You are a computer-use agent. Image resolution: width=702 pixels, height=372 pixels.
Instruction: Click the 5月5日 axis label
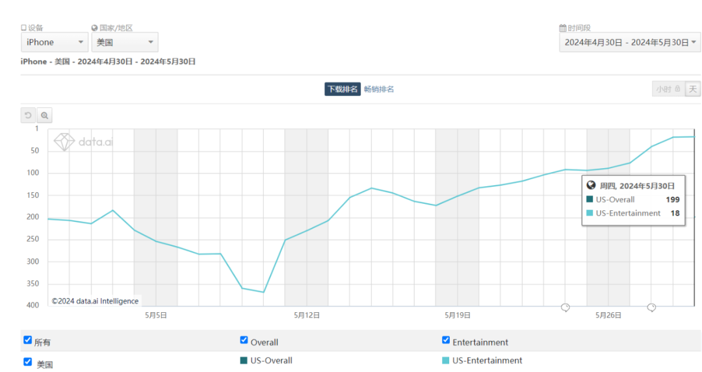pos(156,316)
